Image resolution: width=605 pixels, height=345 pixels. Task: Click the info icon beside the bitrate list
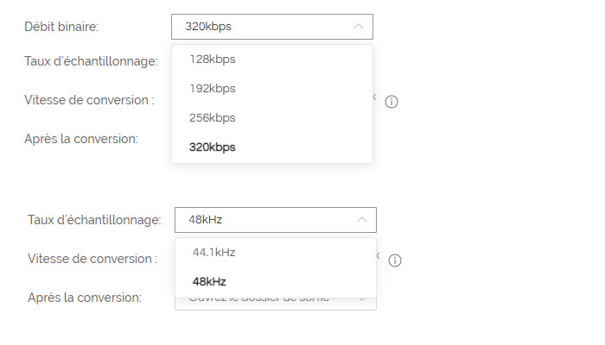coord(391,102)
